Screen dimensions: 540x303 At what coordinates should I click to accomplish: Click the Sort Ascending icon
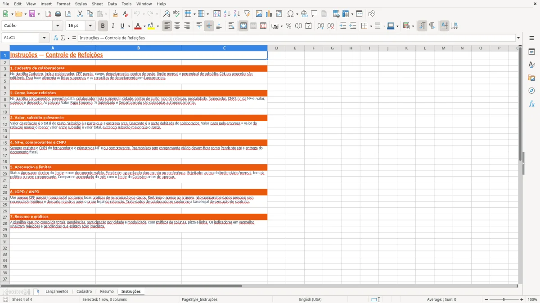227,14
